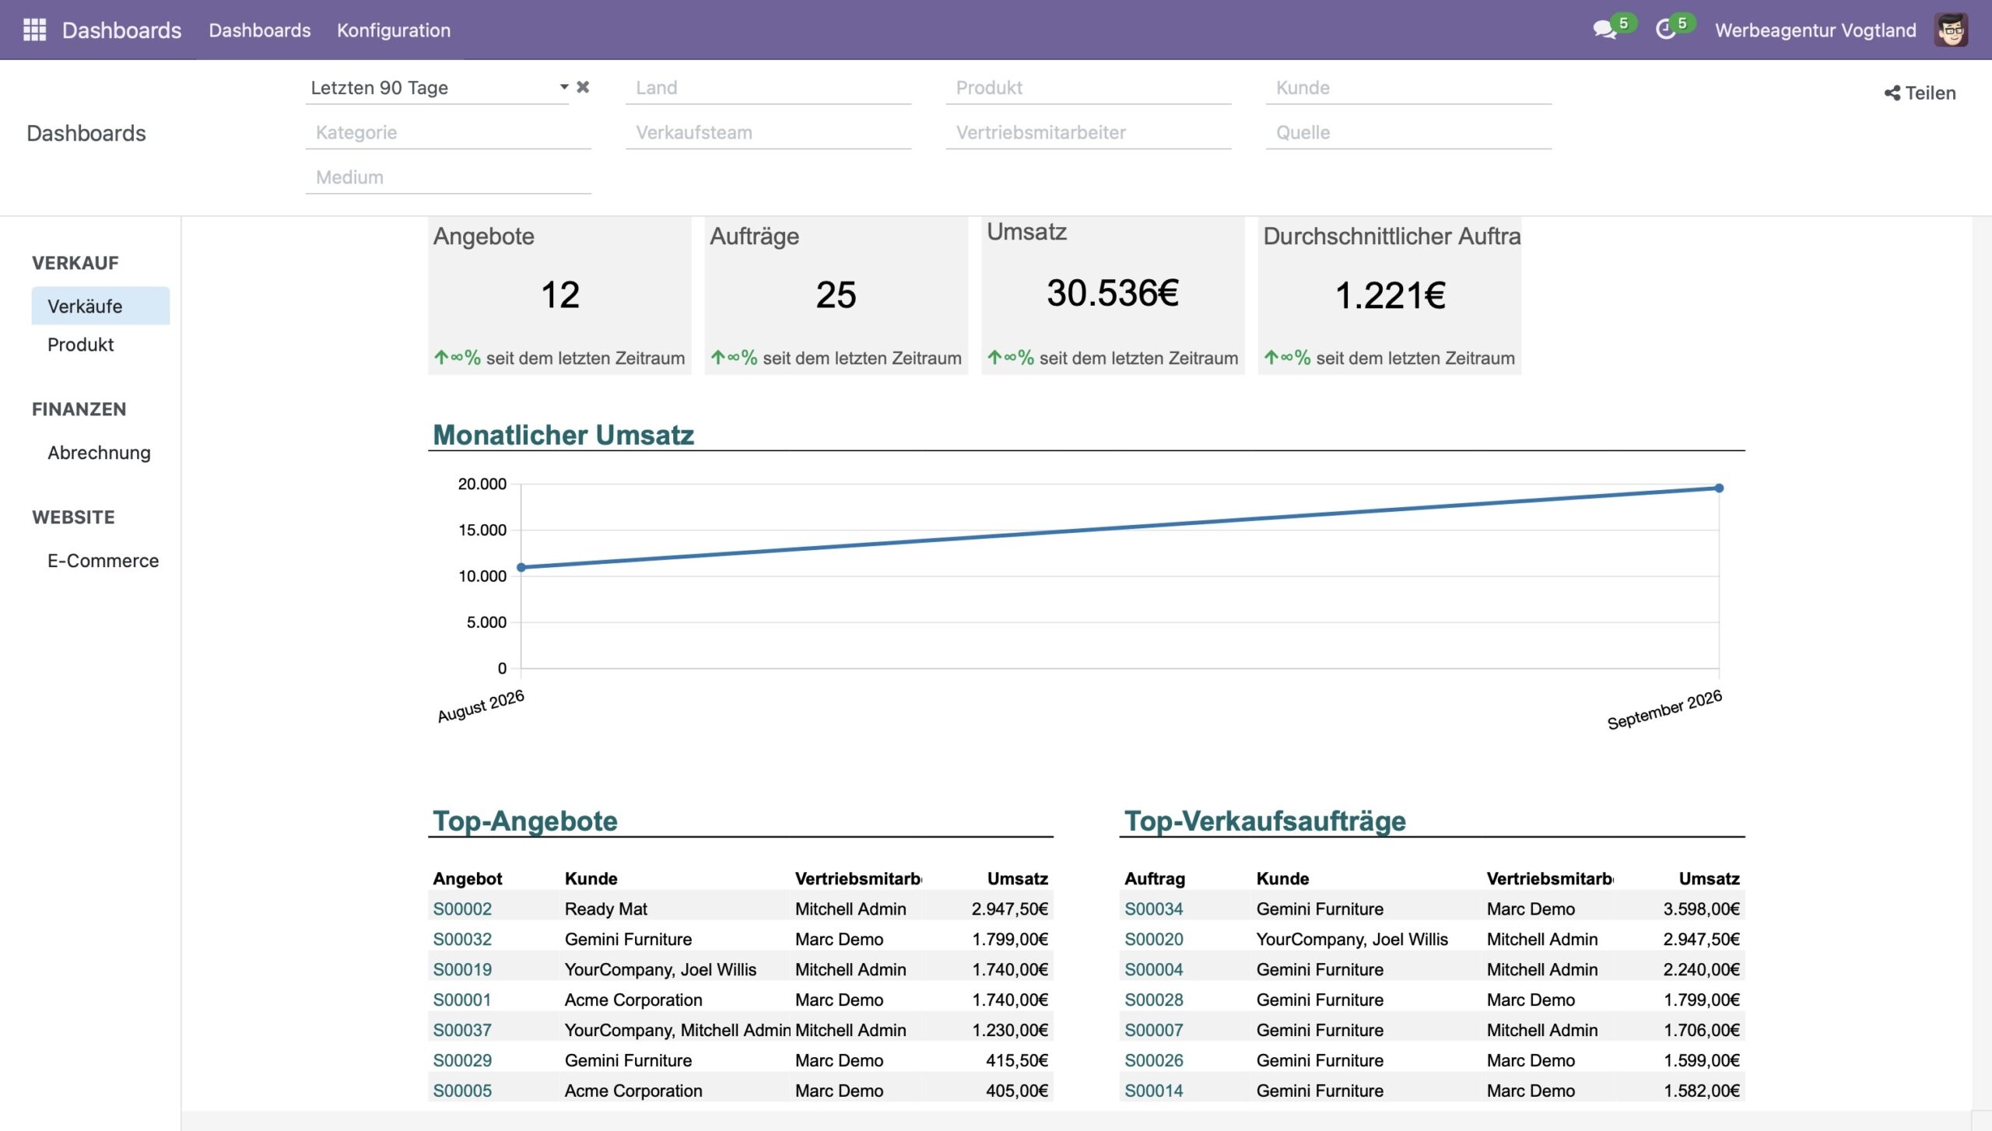Image resolution: width=1992 pixels, height=1131 pixels.
Task: Open E-Commerce dashboard in sidebar
Action: click(x=103, y=561)
